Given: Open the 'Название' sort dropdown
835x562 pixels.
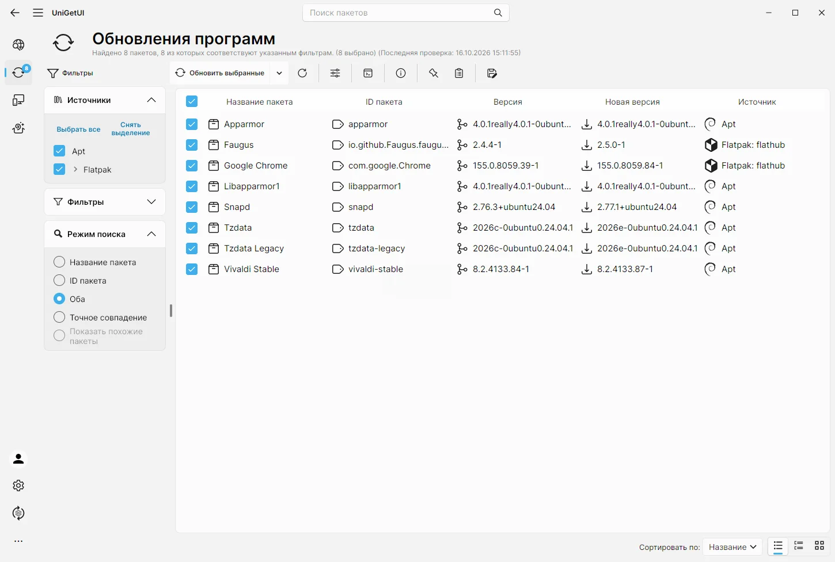Looking at the screenshot, I should click(732, 547).
